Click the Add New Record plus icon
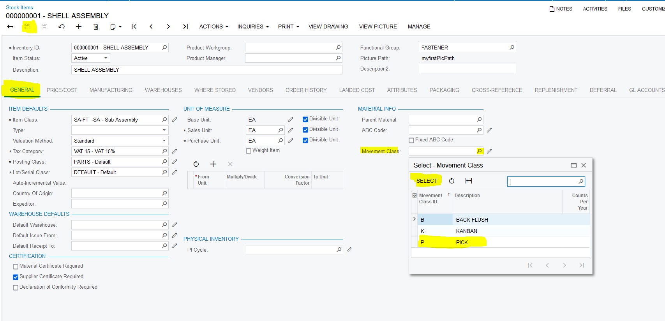 click(x=79, y=26)
